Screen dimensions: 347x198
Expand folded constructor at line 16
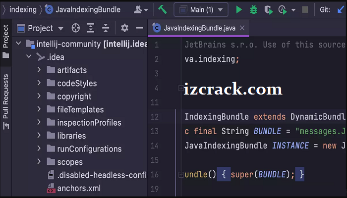tap(181, 175)
